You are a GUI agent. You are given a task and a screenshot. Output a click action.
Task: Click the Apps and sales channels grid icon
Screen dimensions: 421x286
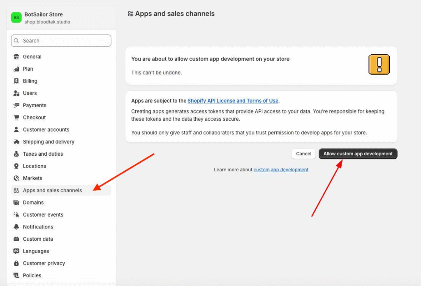pyautogui.click(x=16, y=190)
